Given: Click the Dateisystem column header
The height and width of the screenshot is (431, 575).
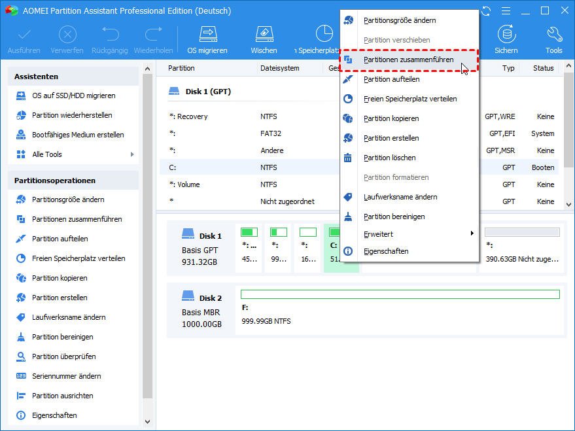Looking at the screenshot, I should tap(280, 68).
